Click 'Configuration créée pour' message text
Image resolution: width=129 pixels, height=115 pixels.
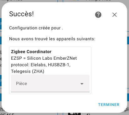(36, 28)
